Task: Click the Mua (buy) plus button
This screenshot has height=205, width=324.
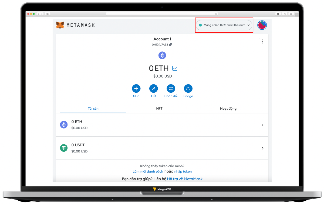Action: [136, 88]
